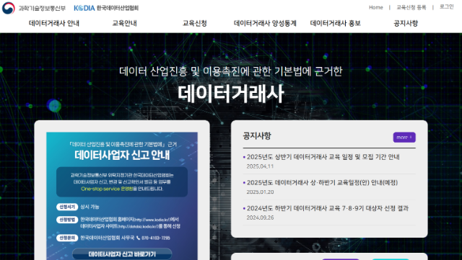Go to the 데이터거래사 홍보 menu
Screen dimensions: 462x260
pos(335,23)
